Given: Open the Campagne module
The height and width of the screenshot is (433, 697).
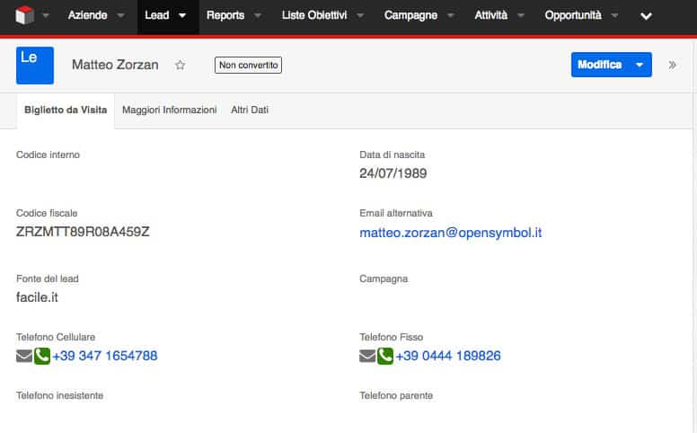Looking at the screenshot, I should point(410,15).
